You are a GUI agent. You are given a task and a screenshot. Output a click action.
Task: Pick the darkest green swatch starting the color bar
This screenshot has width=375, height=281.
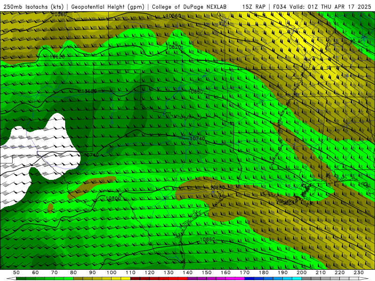(21, 278)
